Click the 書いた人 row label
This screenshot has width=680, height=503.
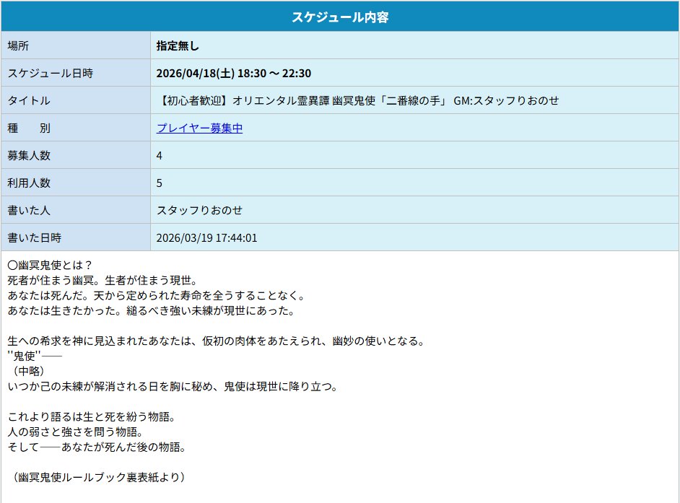pyautogui.click(x=35, y=210)
